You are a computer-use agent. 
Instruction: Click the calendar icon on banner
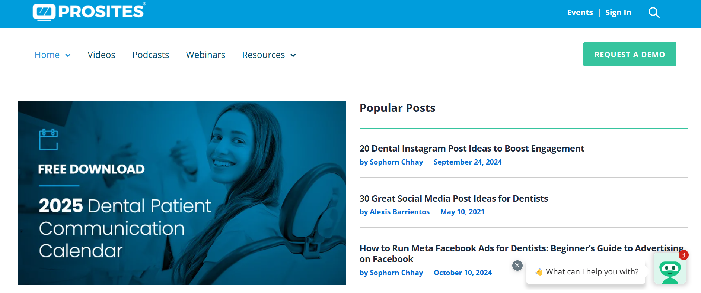pyautogui.click(x=48, y=140)
